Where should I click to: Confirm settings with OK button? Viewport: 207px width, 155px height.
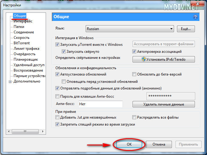coord(129,144)
